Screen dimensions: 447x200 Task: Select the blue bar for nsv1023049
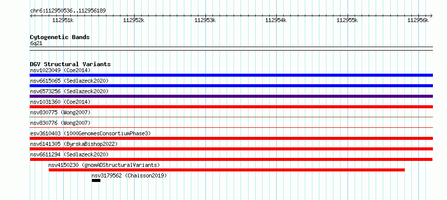point(231,75)
